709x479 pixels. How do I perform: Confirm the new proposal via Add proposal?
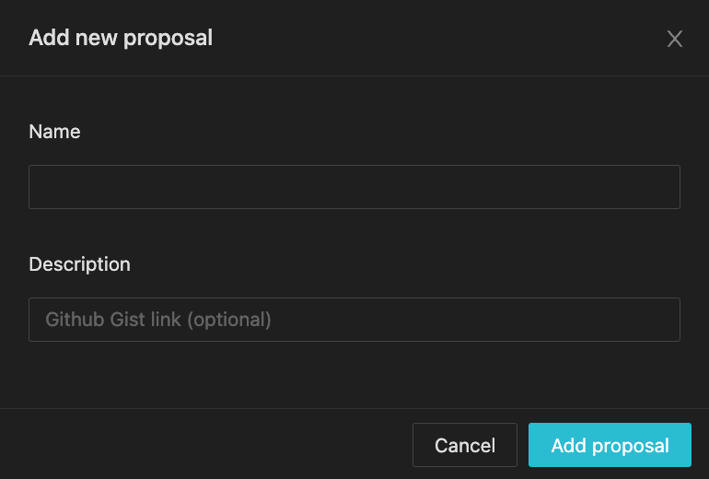click(x=610, y=445)
